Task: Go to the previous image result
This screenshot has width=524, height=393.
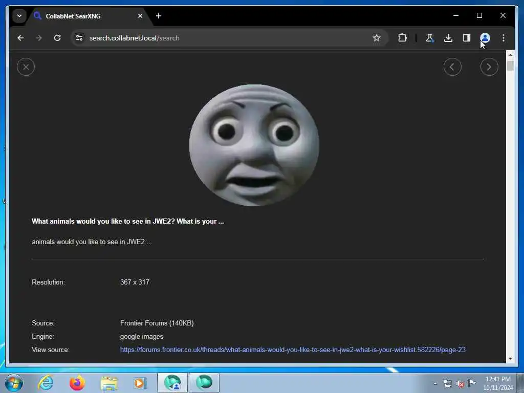Action: click(x=452, y=67)
